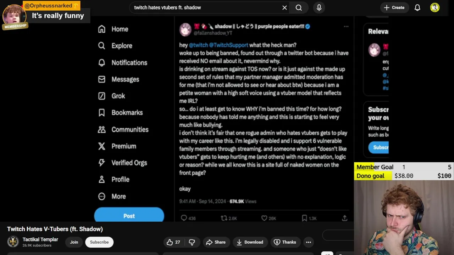Open the Create menu
This screenshot has width=454, height=255.
394,7
